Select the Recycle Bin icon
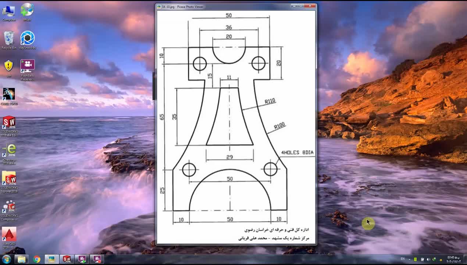The width and height of the screenshot is (467, 265). pyautogui.click(x=9, y=38)
